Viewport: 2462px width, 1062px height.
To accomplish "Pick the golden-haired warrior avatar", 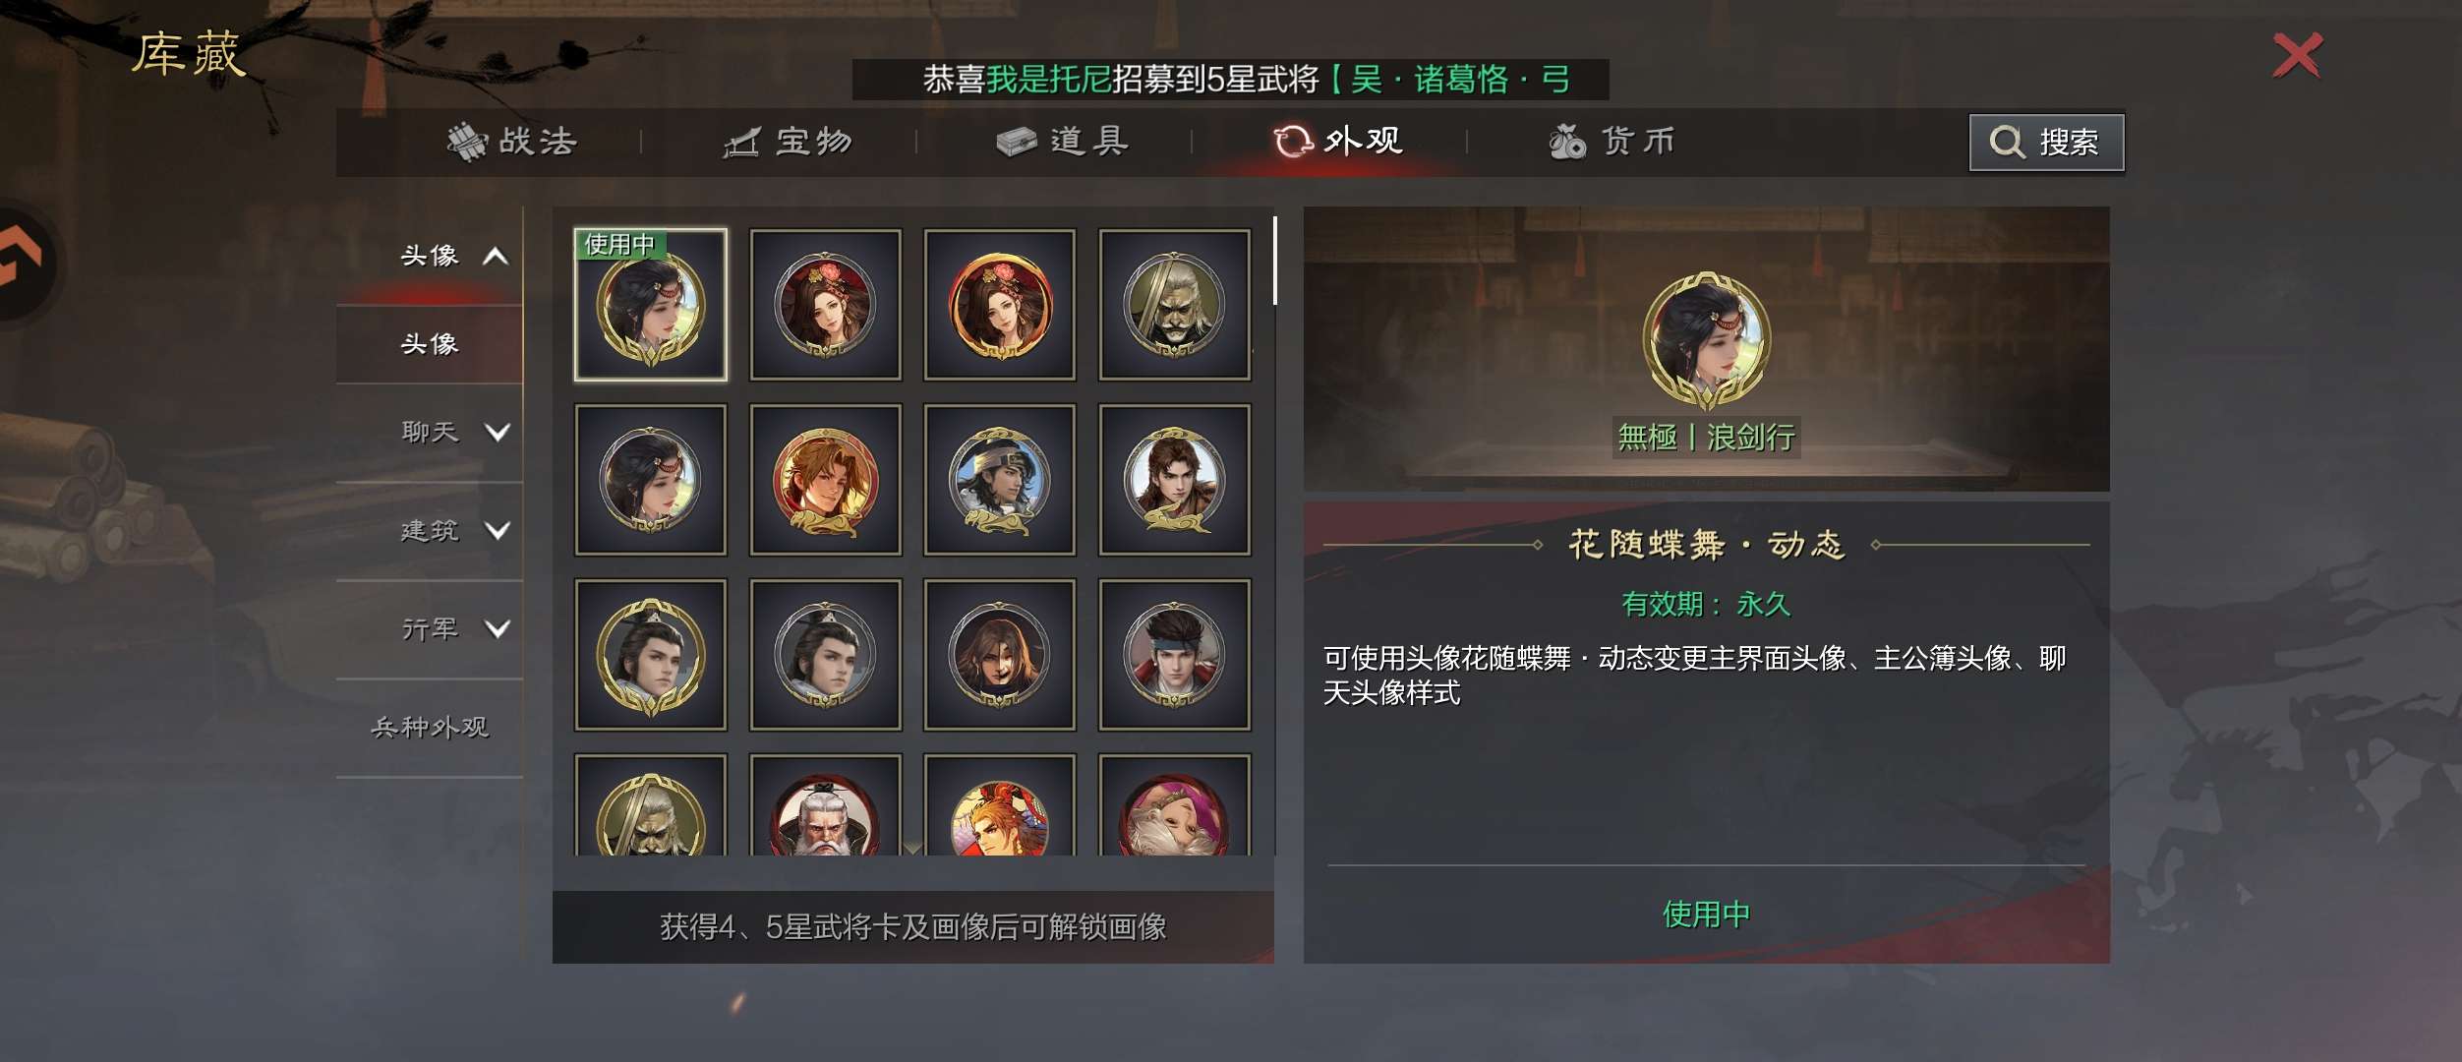I will [x=825, y=480].
